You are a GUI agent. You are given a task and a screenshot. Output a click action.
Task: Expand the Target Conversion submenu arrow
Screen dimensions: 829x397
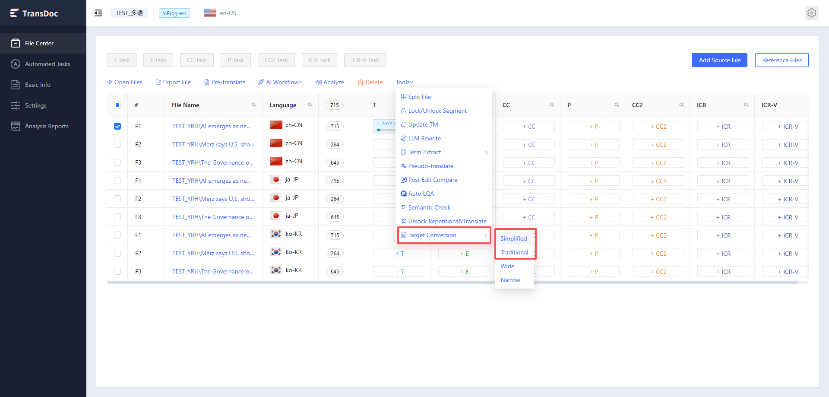point(486,235)
